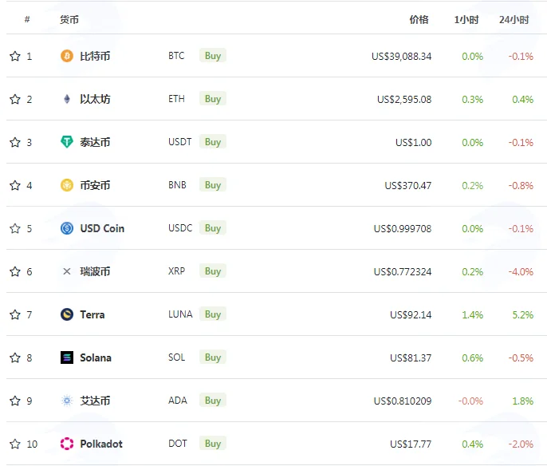
Task: Click the Tether green logo icon
Action: tap(67, 142)
